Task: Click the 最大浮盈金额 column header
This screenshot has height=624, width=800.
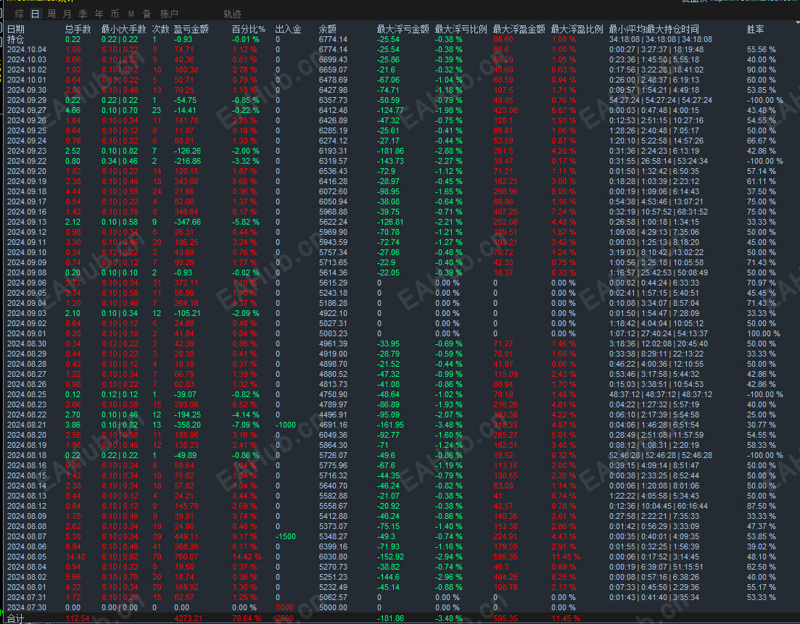Action: [x=519, y=29]
